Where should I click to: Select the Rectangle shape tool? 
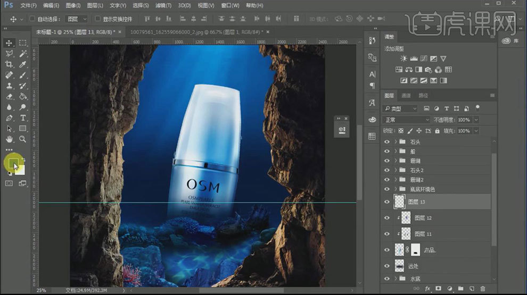tap(22, 129)
